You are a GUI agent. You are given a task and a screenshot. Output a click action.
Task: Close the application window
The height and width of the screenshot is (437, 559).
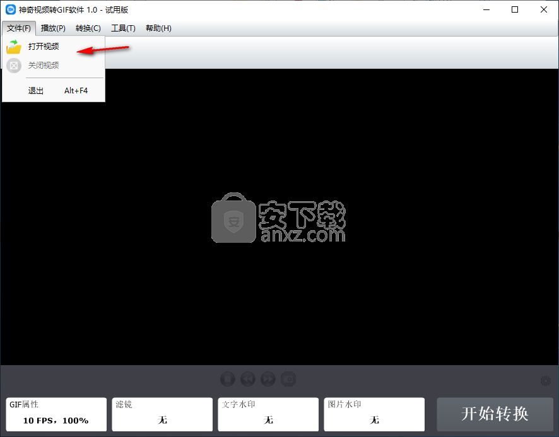[544, 9]
